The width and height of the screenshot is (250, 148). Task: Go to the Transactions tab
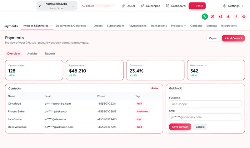[159, 26]
